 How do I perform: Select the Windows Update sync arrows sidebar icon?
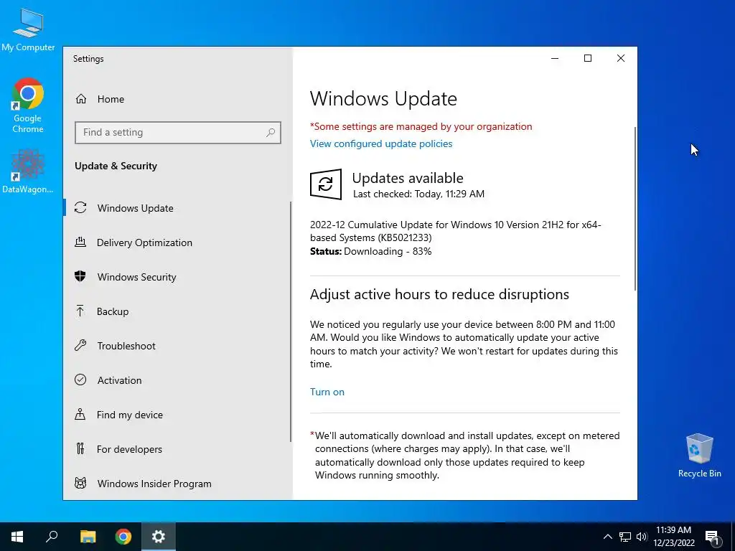80,207
